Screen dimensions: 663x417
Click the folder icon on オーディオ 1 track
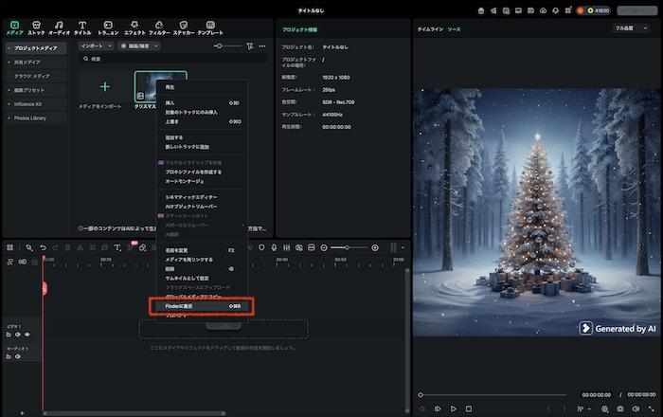[9, 356]
